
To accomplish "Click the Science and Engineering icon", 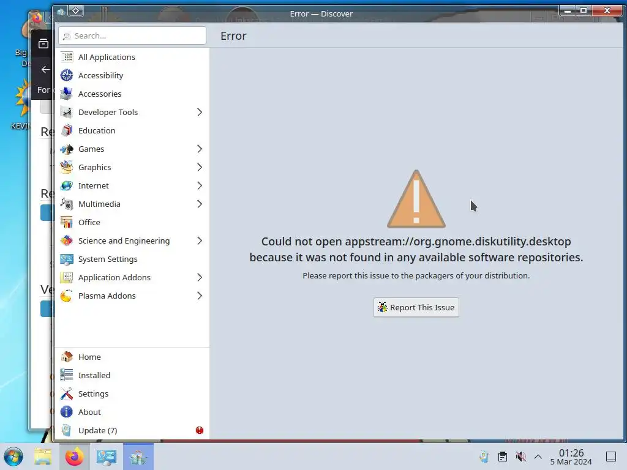I will point(67,241).
